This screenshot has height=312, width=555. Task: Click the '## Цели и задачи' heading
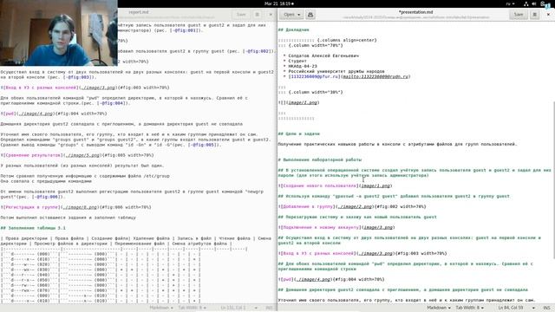click(298, 133)
